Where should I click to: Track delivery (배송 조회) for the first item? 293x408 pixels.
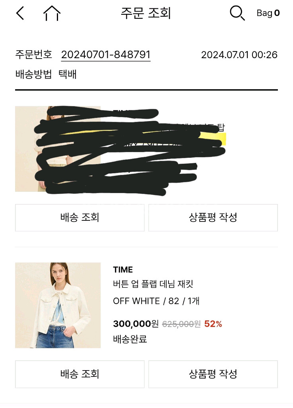[80, 218]
